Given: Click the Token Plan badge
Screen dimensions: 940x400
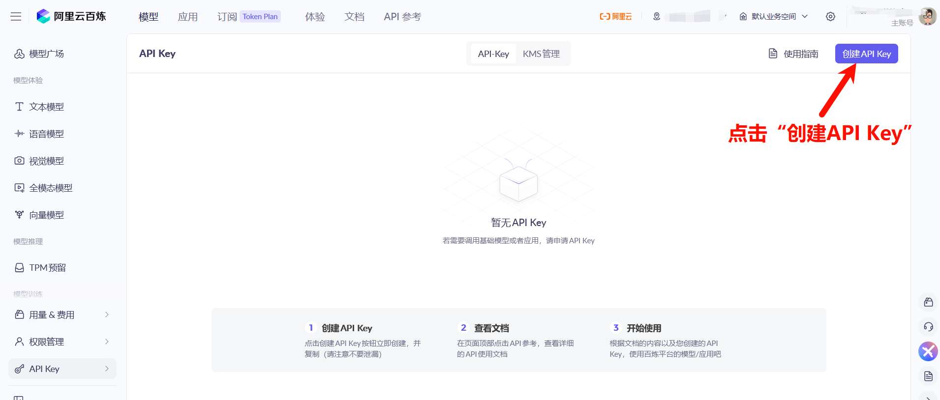Looking at the screenshot, I should (260, 17).
